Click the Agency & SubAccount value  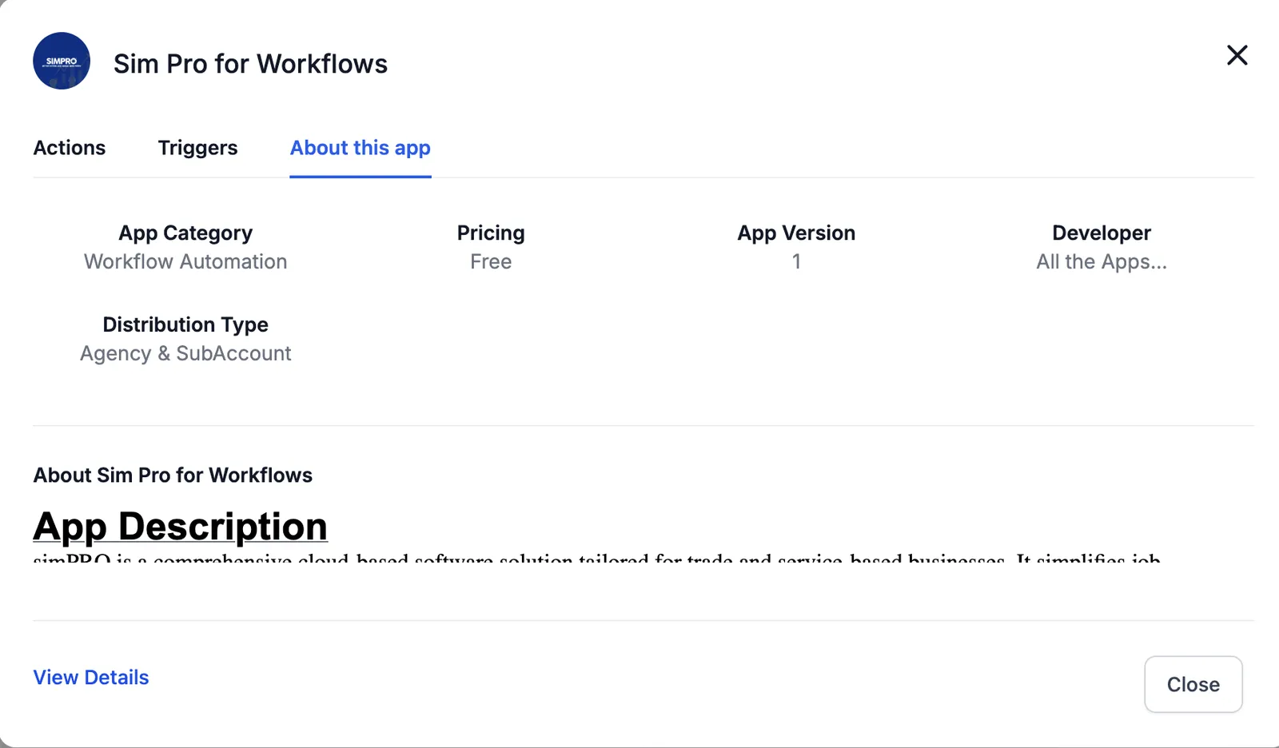coord(185,353)
